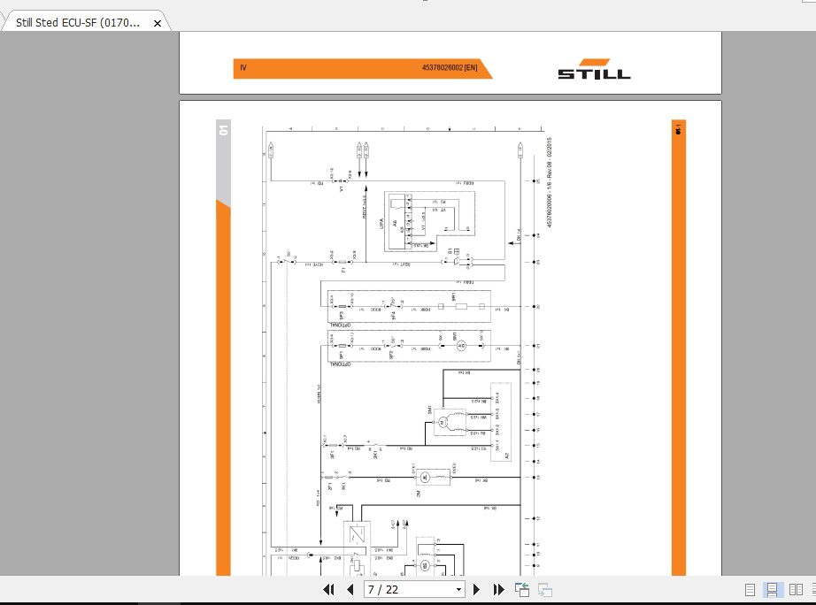Go to the next page
This screenshot has width=816, height=605.
point(476,589)
